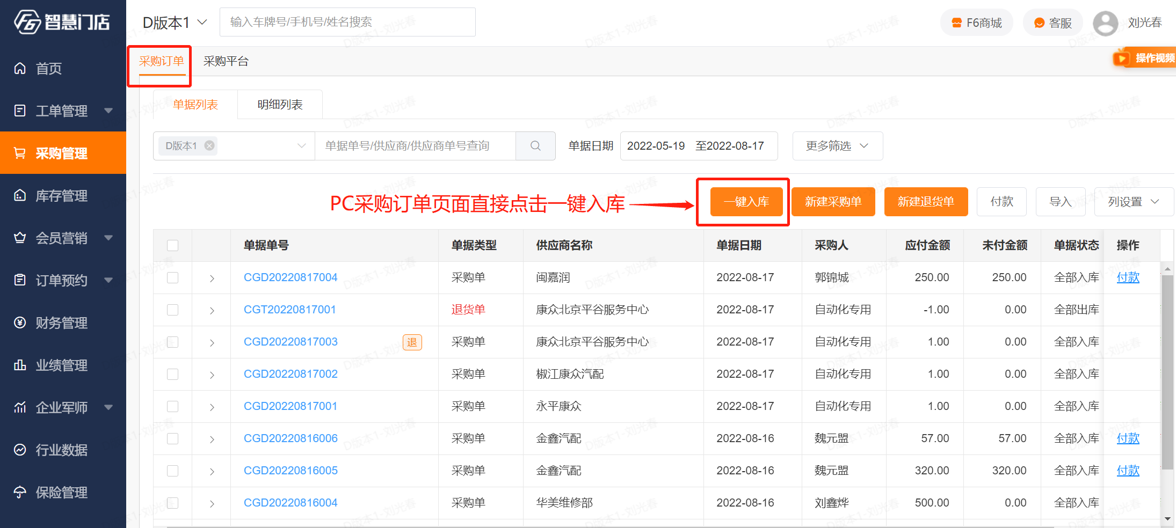Expand row CGD20220817004 details
Screen dimensions: 1176x528
pos(212,278)
